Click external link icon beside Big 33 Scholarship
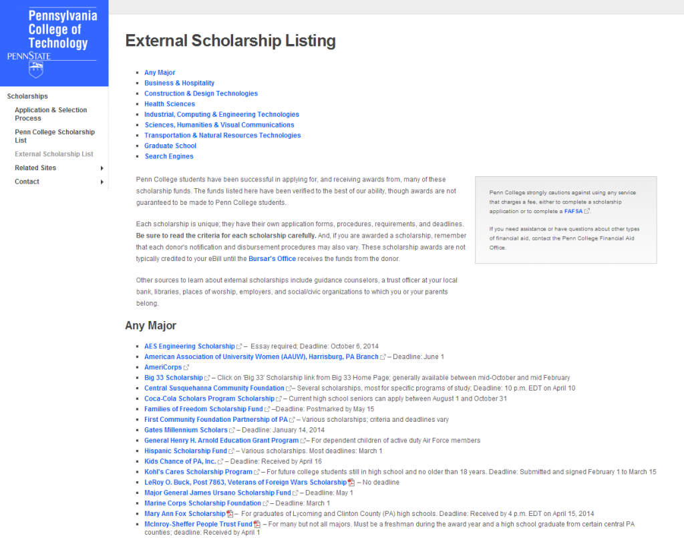 click(x=207, y=378)
